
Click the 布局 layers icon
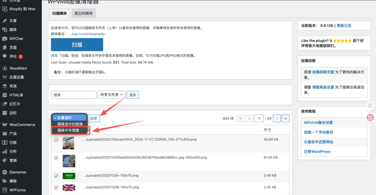(x=4, y=86)
